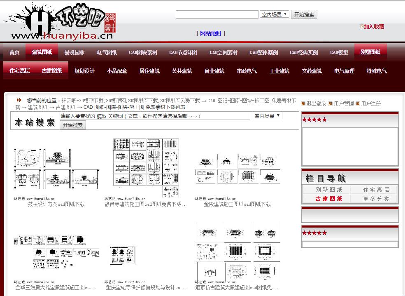Click 道家仿古建筑大殿建施图 title link
The height and width of the screenshot is (296, 405).
click(237, 287)
